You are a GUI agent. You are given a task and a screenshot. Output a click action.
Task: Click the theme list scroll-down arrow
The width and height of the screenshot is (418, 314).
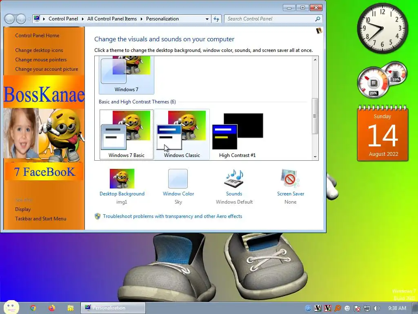pyautogui.click(x=315, y=157)
